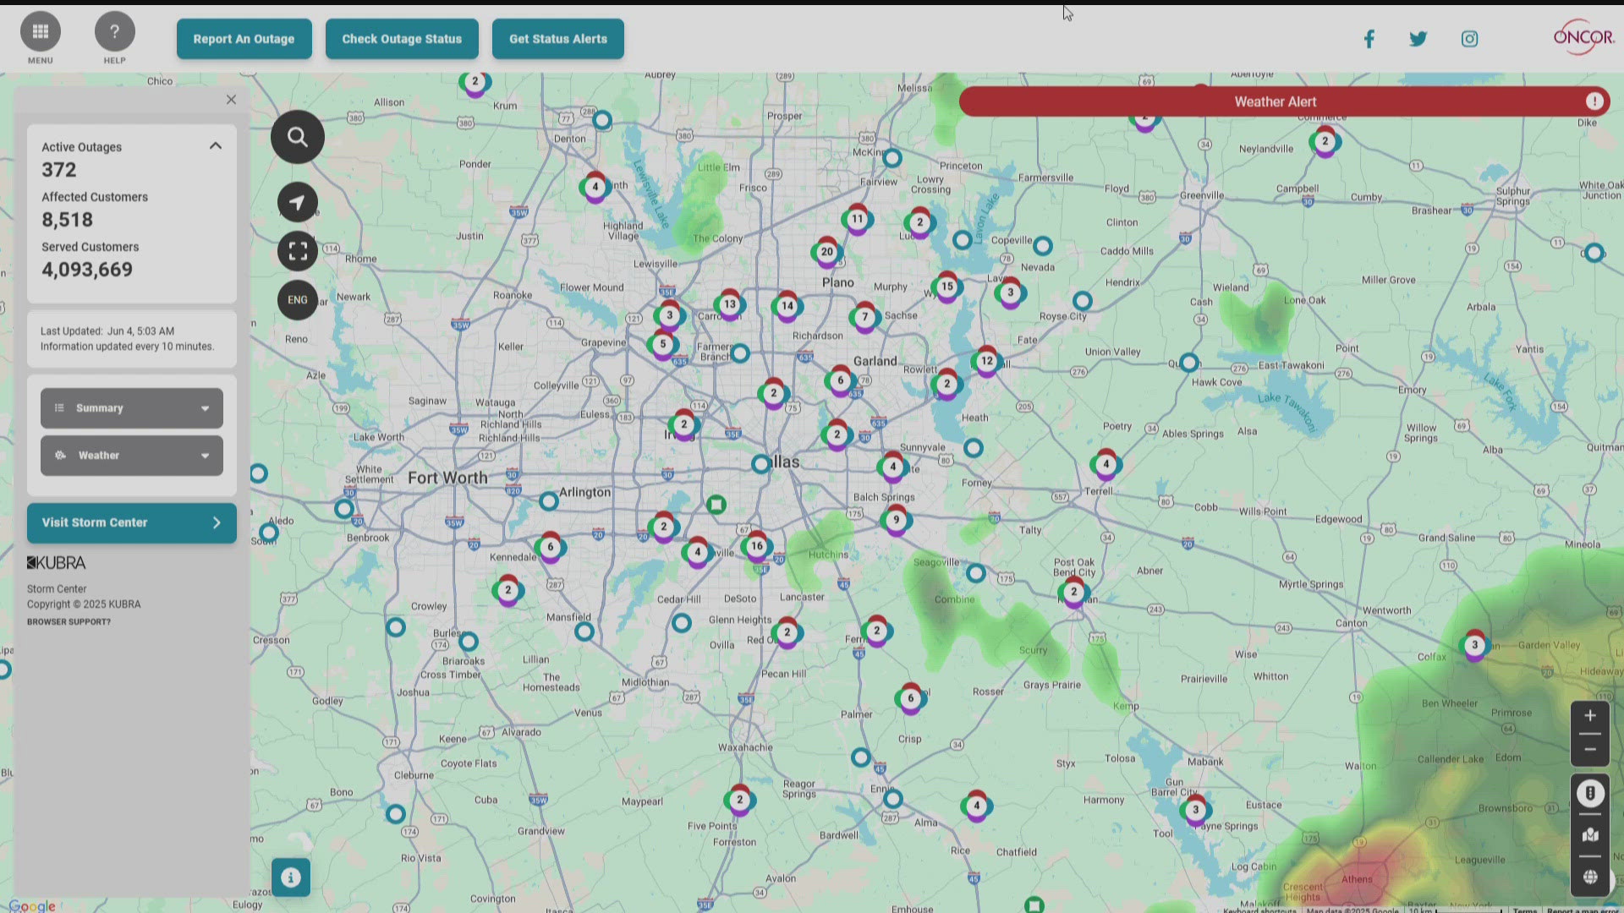Screen dimensions: 1624x913
Task: Open the main Menu grid icon
Action: (x=40, y=32)
